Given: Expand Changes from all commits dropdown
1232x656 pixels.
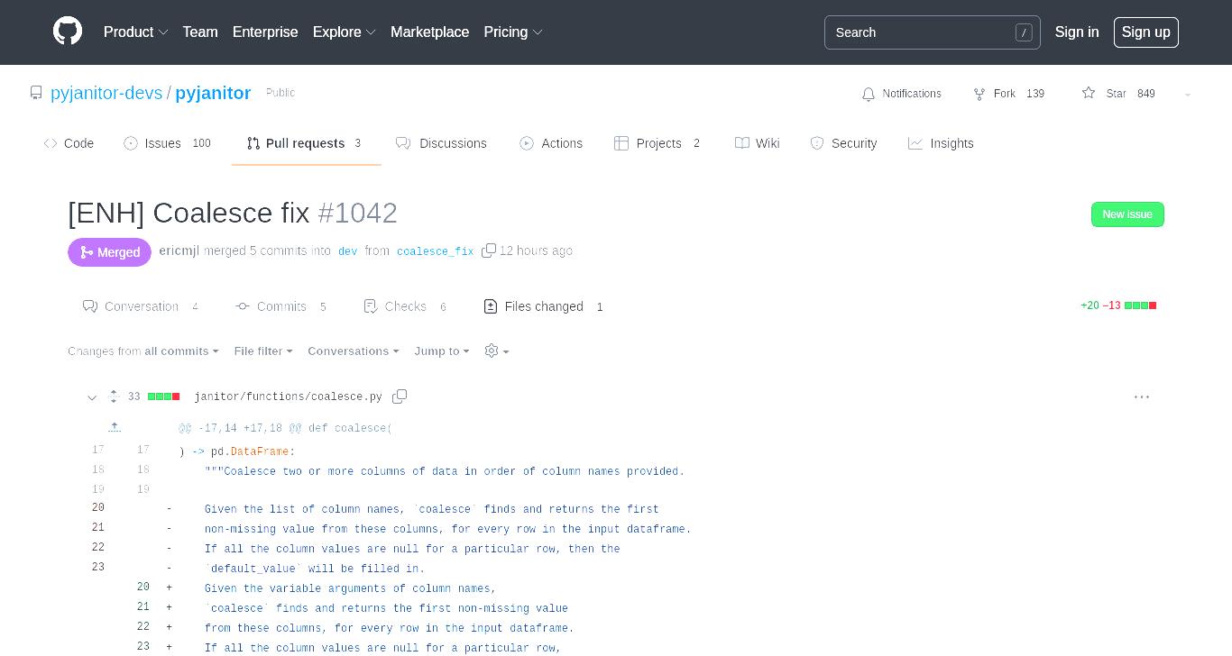Looking at the screenshot, I should 143,351.
